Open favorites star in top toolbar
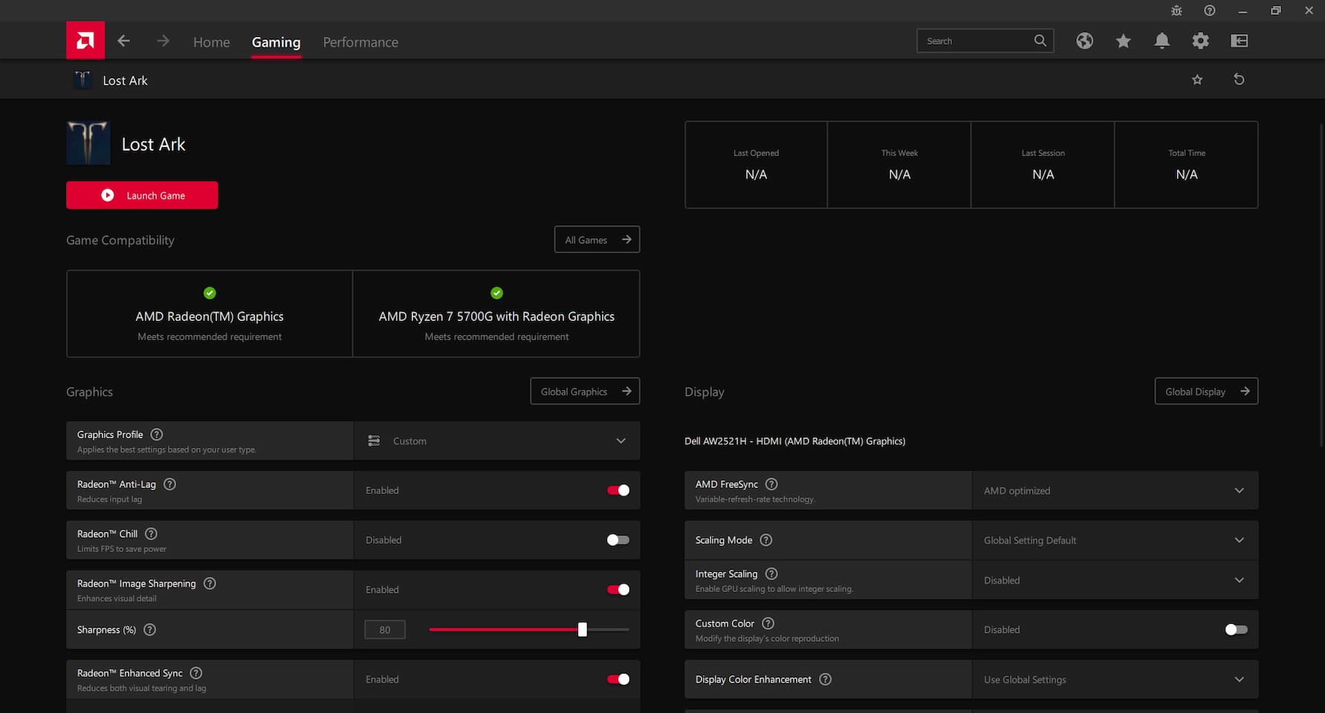Viewport: 1325px width, 713px height. [1123, 41]
